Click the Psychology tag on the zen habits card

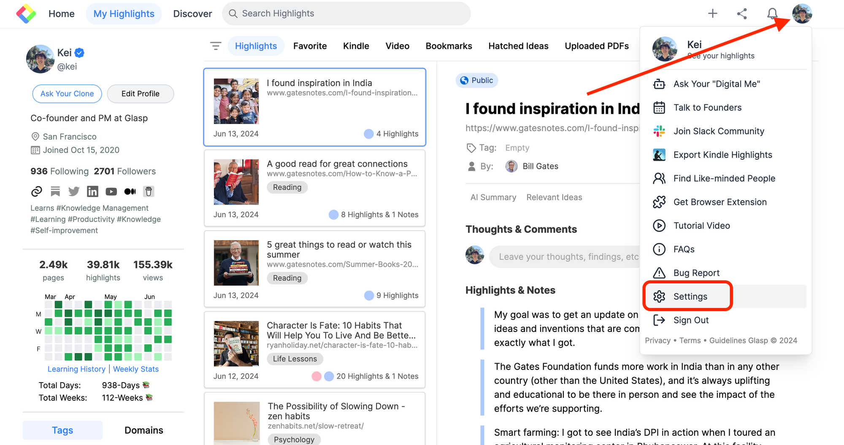(294, 440)
